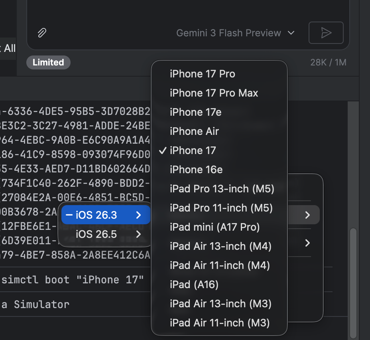Select iPhone 17 Pro Max simulator
Screen dimensions: 370x340
click(219, 93)
